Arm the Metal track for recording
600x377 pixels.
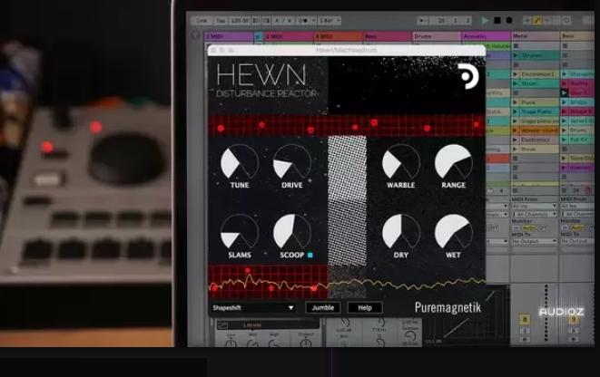click(525, 339)
